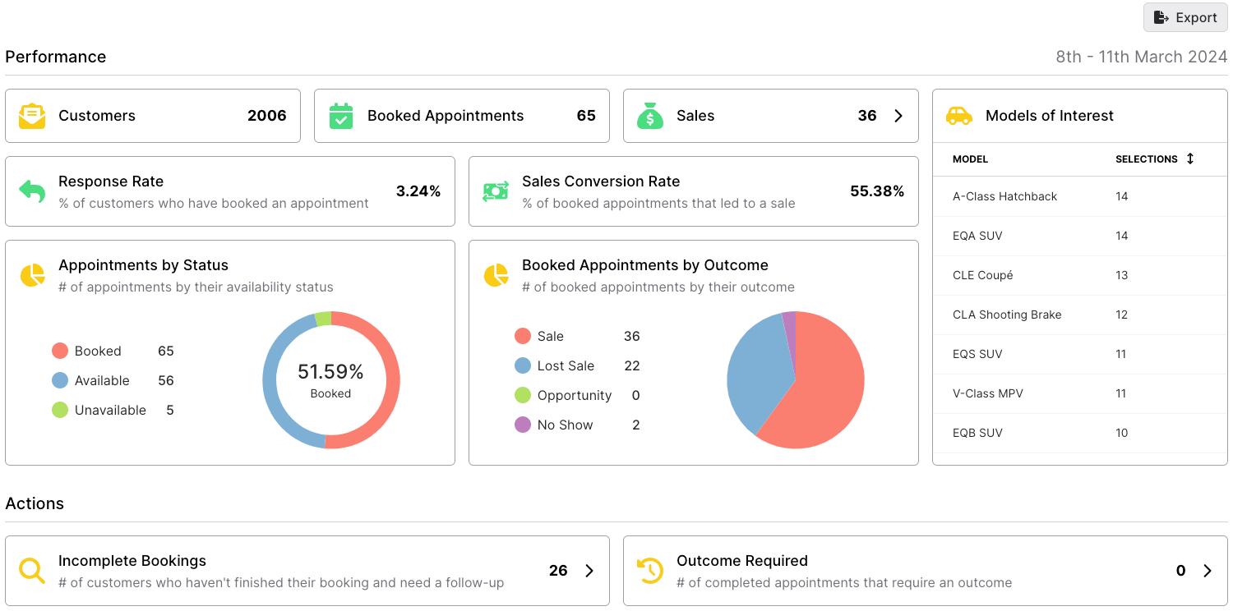This screenshot has width=1233, height=611.
Task: Click the green calendar Booked Appointments icon
Action: pos(341,116)
